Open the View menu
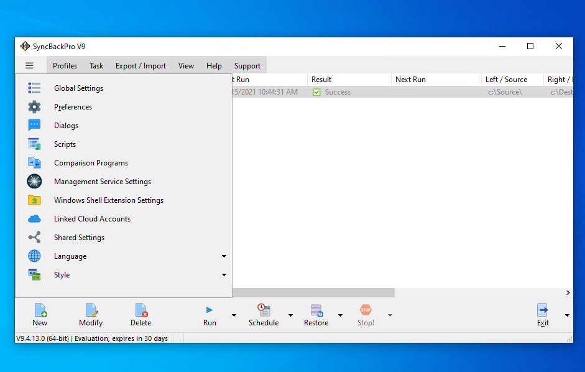 186,66
